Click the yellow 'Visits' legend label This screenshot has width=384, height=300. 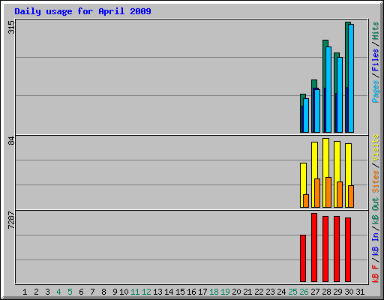coord(376,148)
